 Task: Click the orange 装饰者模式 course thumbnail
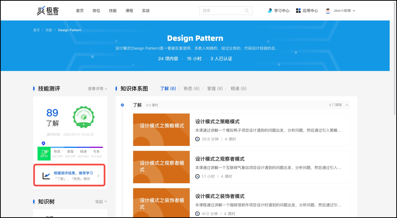click(x=161, y=203)
